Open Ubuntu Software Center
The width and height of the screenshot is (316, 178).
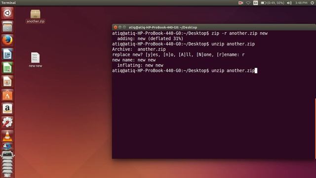(x=7, y=95)
